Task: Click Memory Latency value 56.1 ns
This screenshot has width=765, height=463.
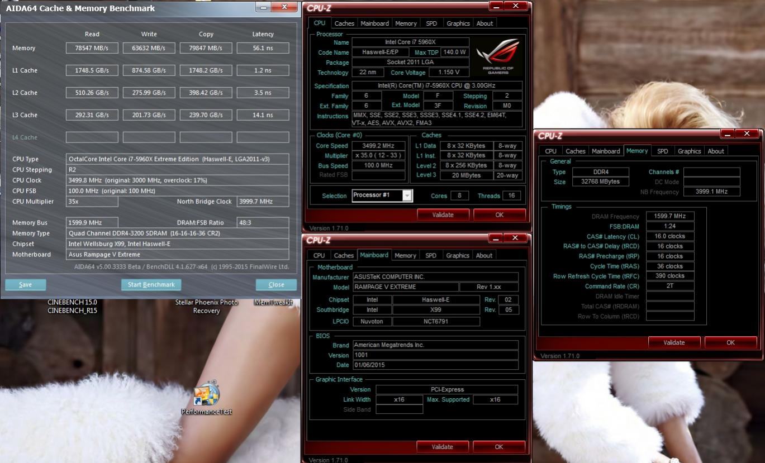Action: click(263, 48)
